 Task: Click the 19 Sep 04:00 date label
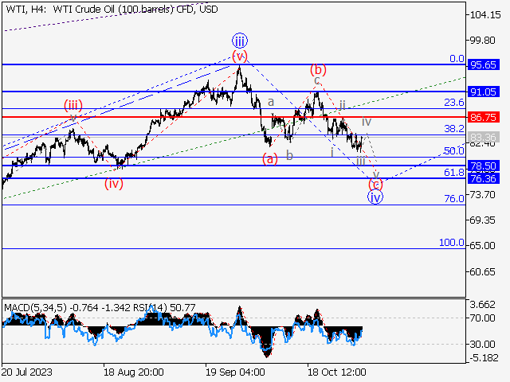click(x=235, y=372)
